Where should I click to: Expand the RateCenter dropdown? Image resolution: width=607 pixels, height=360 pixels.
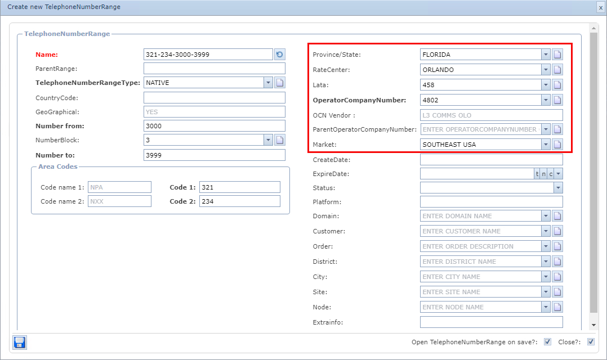click(546, 70)
